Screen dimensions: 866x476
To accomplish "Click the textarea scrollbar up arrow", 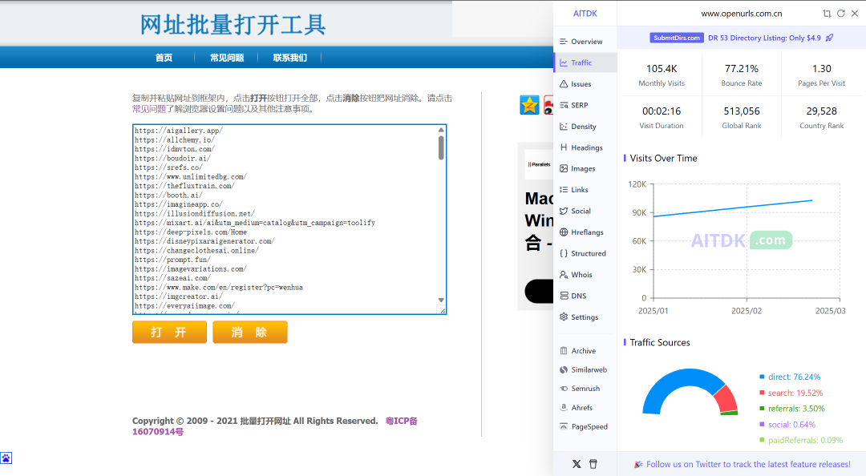I will (x=441, y=130).
